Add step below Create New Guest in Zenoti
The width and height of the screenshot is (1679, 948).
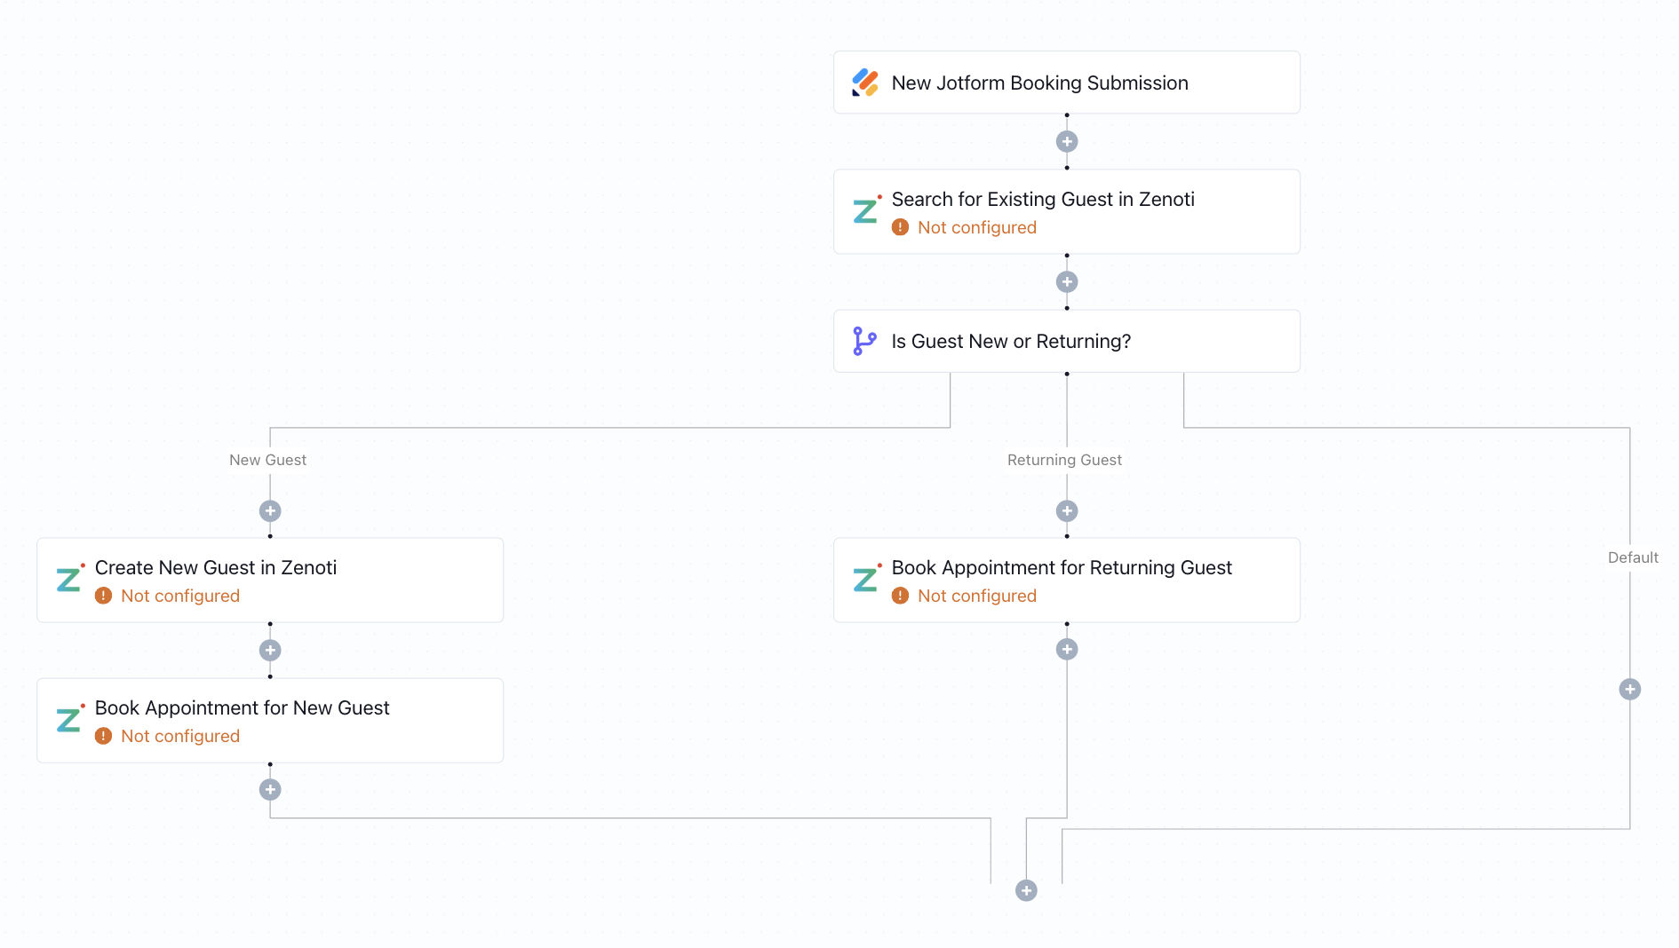(x=270, y=650)
